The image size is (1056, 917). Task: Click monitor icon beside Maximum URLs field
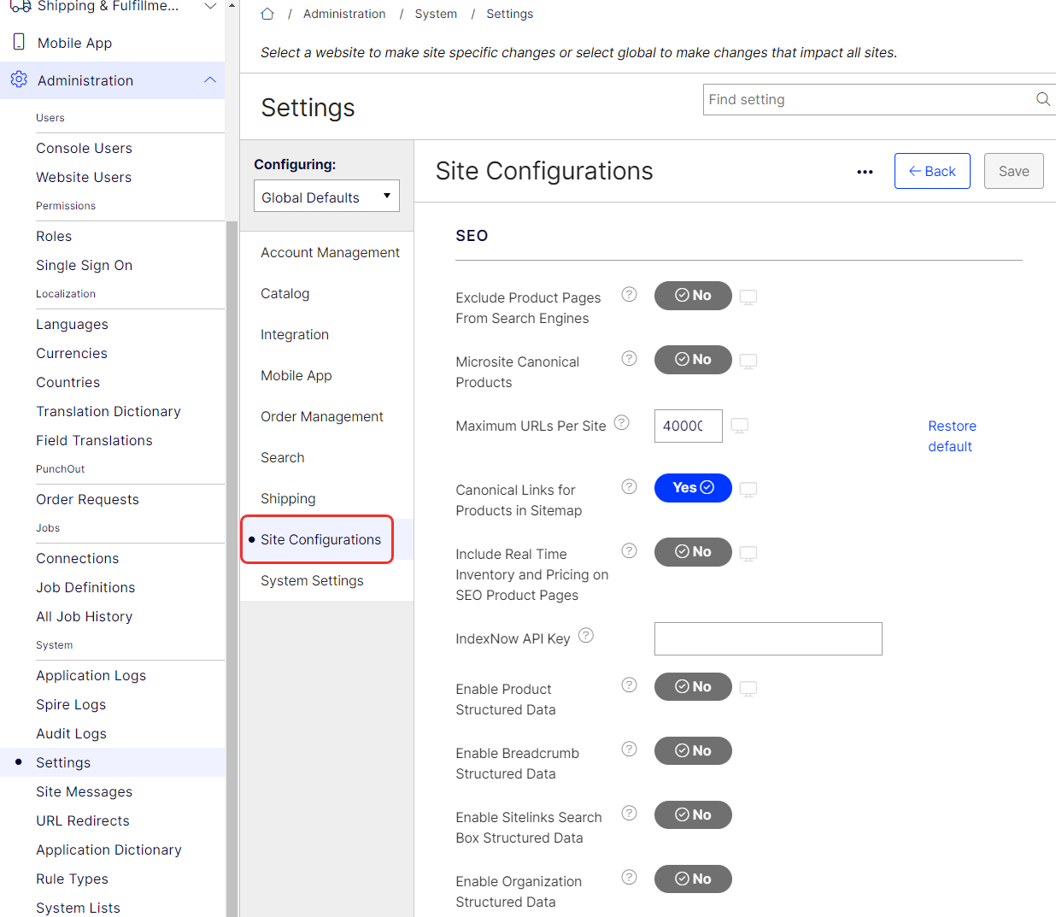click(740, 426)
